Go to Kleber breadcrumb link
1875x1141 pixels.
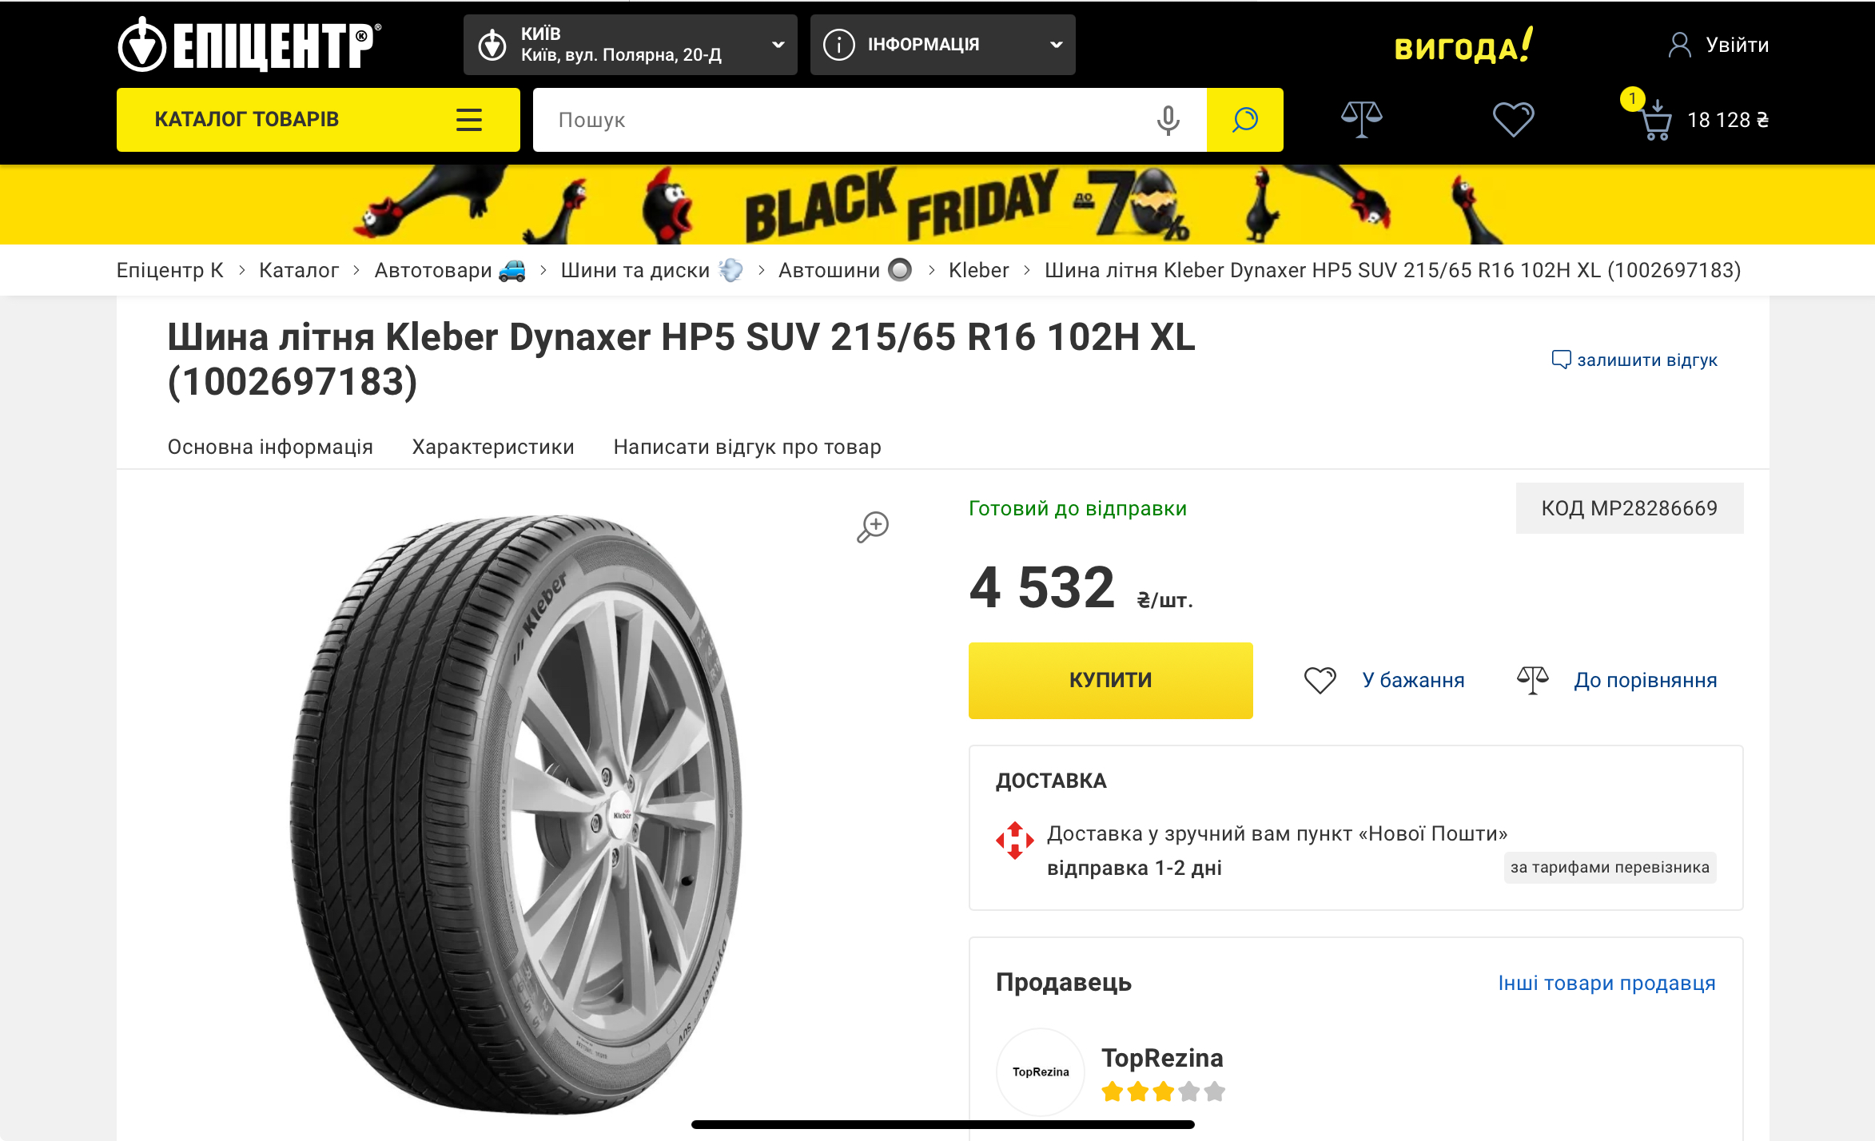click(978, 270)
